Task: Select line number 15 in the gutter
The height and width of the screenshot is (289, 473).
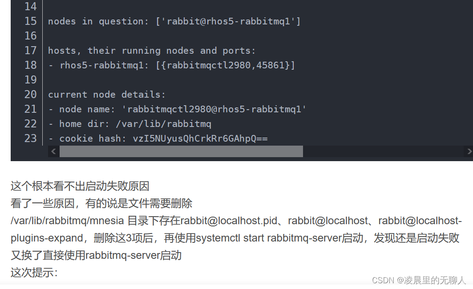Action: 30,21
